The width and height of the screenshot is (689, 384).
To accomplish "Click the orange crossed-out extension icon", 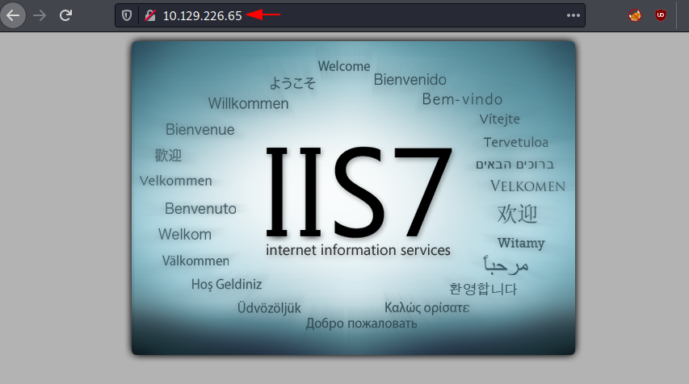I will (x=635, y=15).
